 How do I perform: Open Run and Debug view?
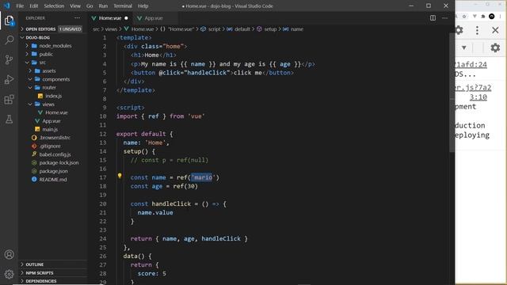click(x=9, y=79)
